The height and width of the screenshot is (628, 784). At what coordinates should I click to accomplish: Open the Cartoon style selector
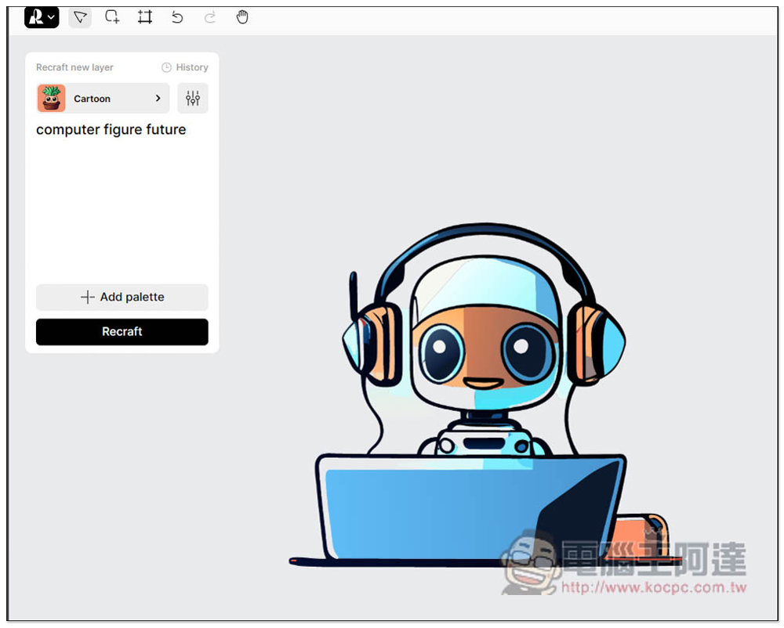tap(103, 99)
